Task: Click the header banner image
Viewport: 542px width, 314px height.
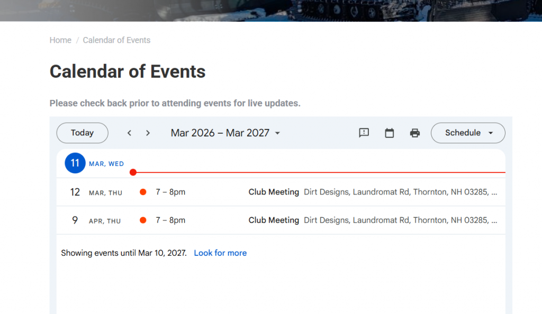Action: (x=271, y=10)
